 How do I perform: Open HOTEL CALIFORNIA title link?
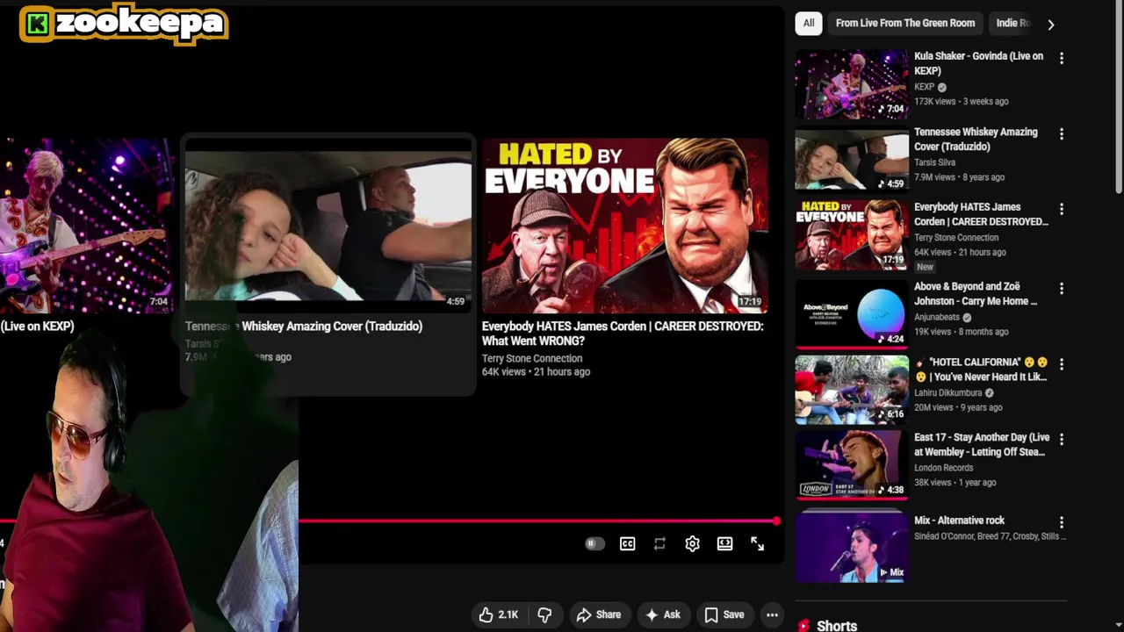point(981,370)
